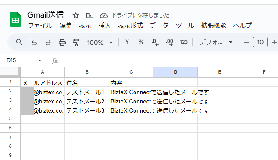Open the search menus magnifier
Screen dimensions: 278x160
19,42
